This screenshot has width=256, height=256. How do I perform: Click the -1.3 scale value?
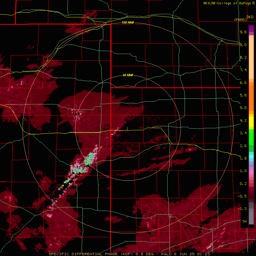click(242, 209)
